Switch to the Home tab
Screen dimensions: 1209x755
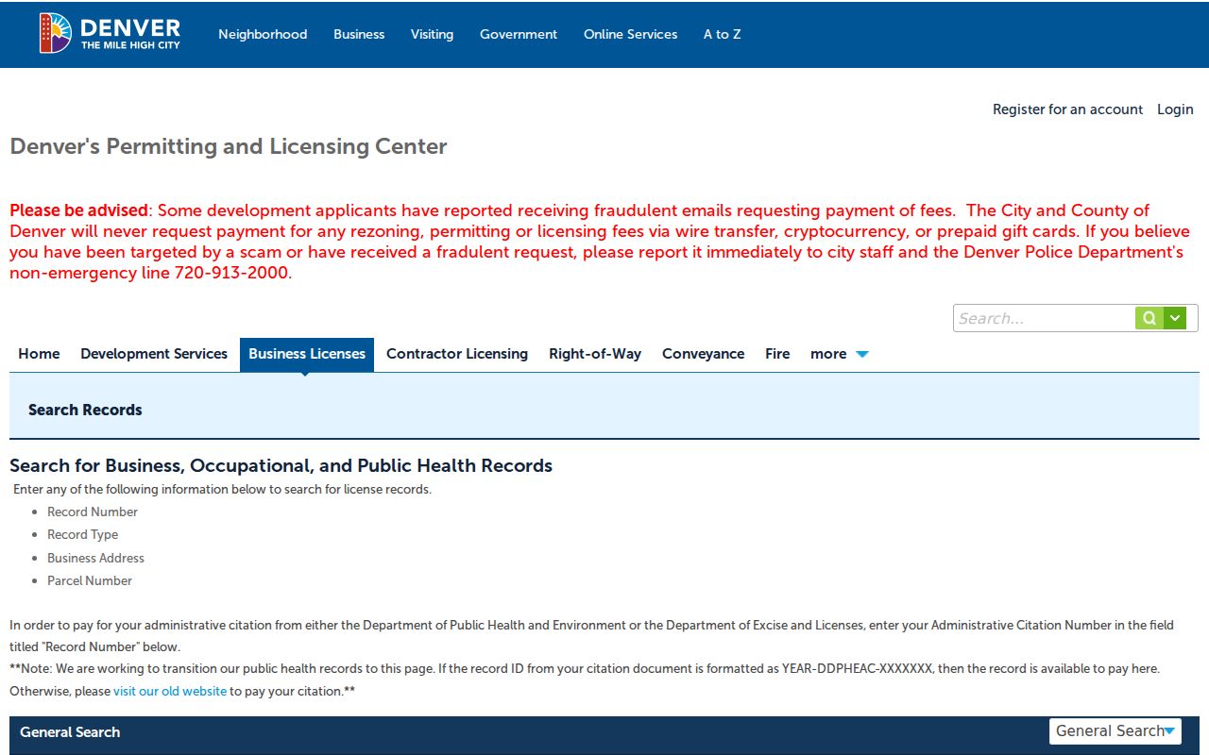[x=39, y=354]
